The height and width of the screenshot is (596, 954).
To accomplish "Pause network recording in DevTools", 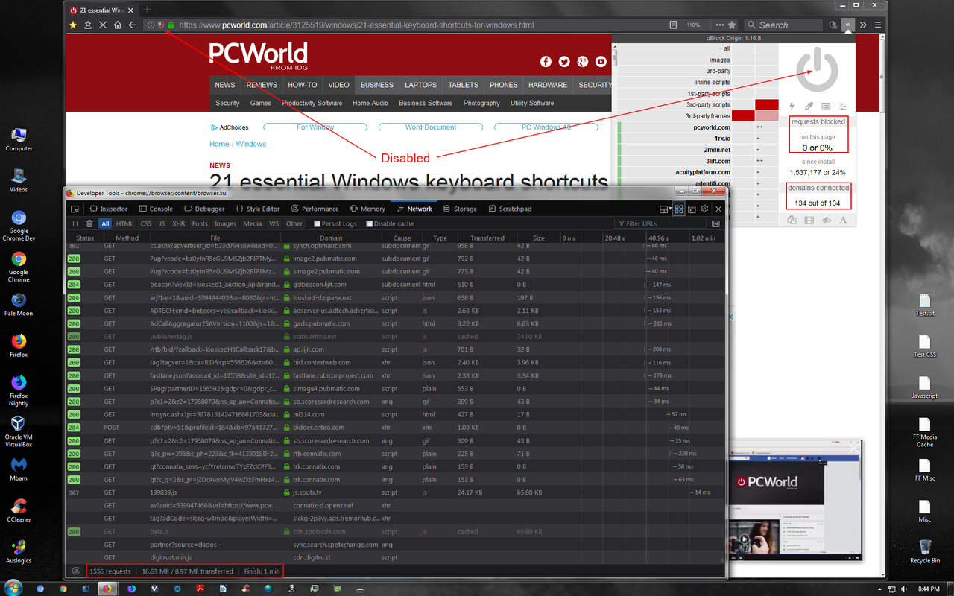I will [x=75, y=223].
